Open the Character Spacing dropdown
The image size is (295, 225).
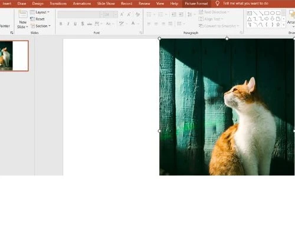tap(98, 24)
